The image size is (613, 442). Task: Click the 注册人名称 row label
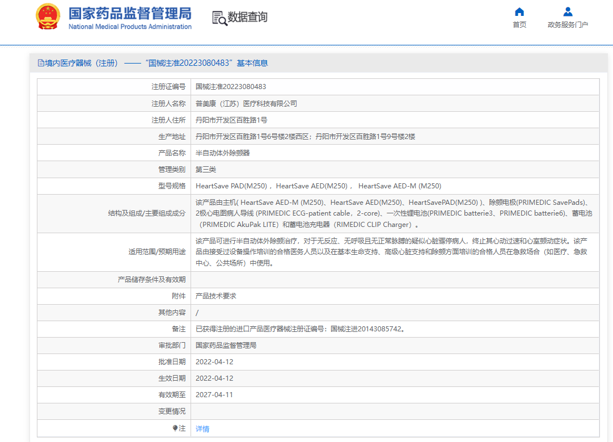click(168, 104)
